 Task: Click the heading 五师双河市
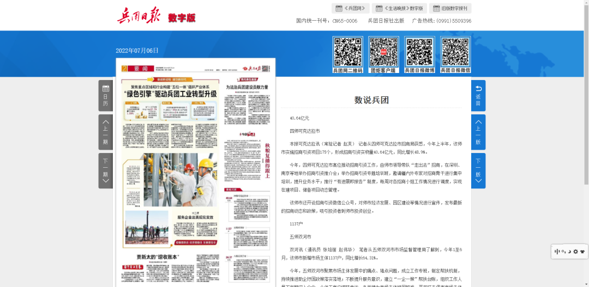pos(300,237)
